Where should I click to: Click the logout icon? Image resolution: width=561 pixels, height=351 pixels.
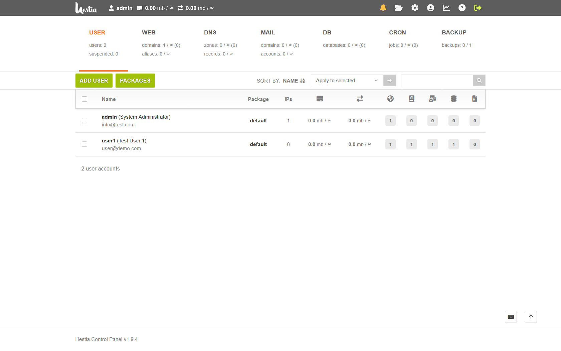point(478,8)
